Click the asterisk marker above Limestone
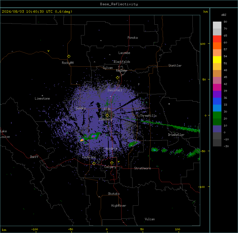 pos(42,95)
